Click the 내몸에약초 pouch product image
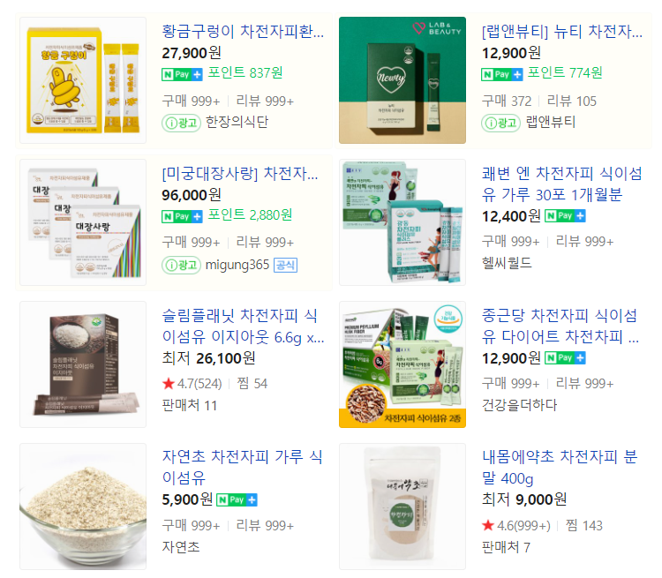This screenshot has width=662, height=578. coord(402,507)
